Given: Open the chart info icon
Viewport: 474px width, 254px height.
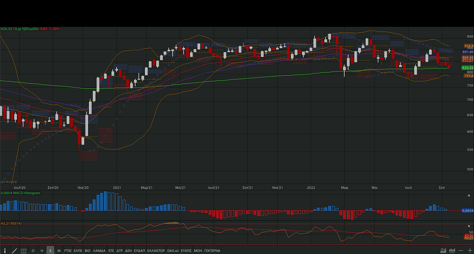Looking at the screenshot, I should [5, 251].
